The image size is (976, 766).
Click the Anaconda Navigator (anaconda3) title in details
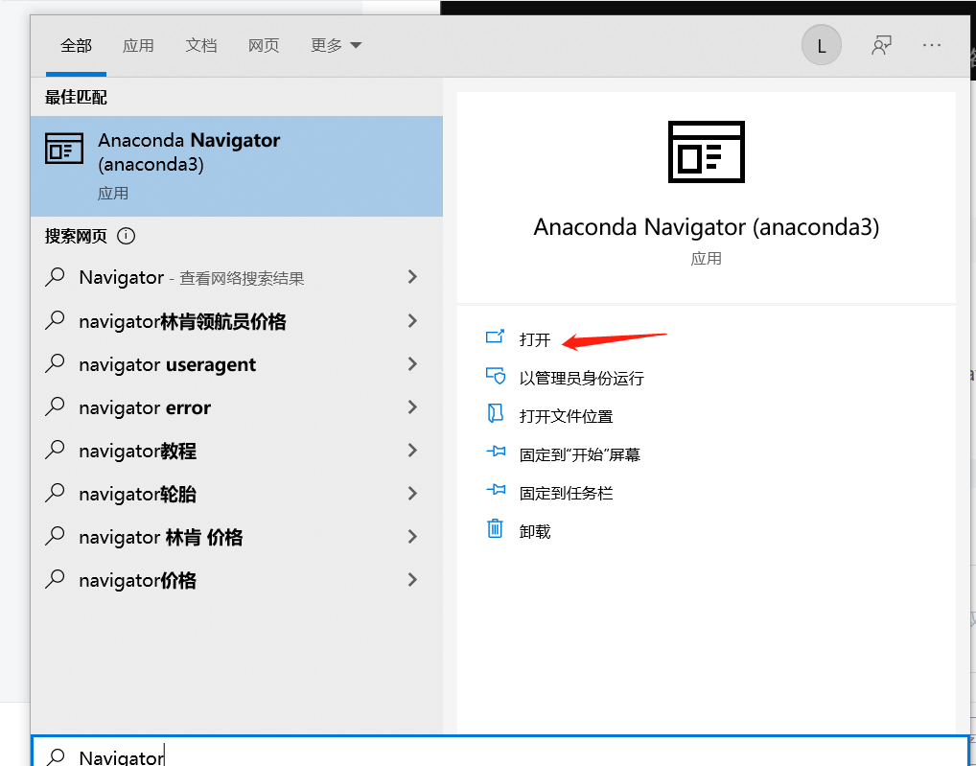707,227
